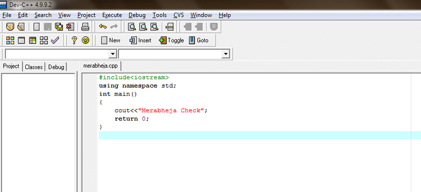This screenshot has height=192, width=421.
Task: Click the Run program window icon
Action: click(21, 40)
